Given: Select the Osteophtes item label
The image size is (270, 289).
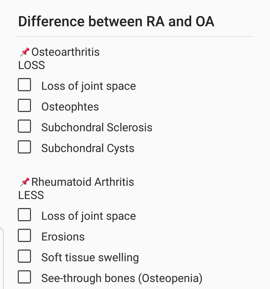Looking at the screenshot, I should click(70, 106).
